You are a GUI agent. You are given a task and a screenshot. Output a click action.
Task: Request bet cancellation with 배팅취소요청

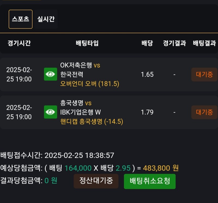coord(150,181)
